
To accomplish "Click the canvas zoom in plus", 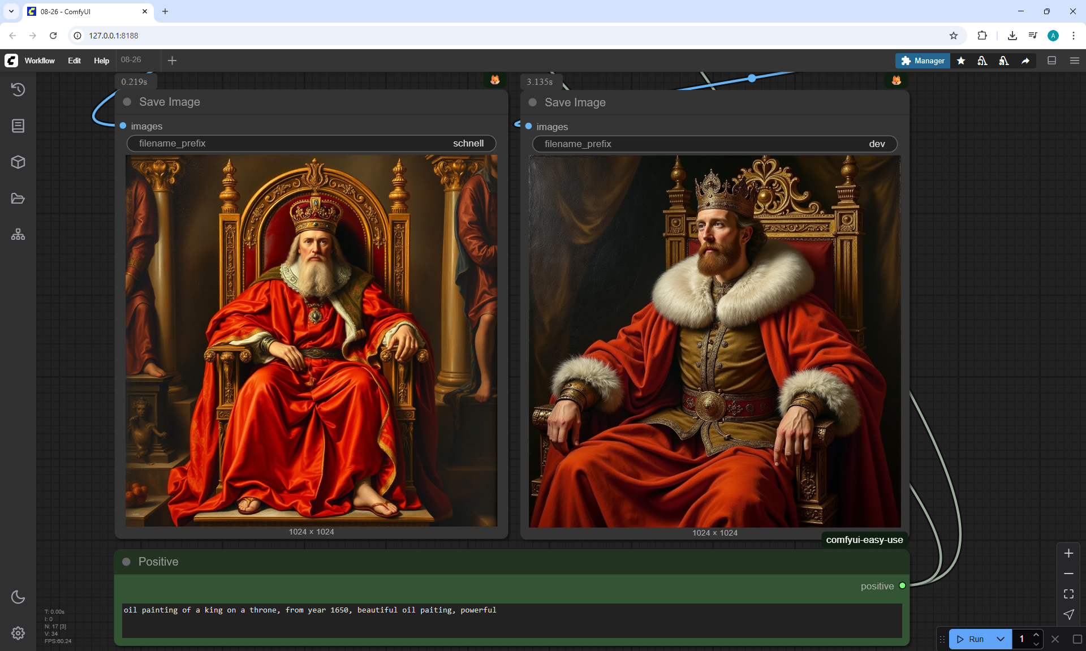I will tap(1068, 553).
